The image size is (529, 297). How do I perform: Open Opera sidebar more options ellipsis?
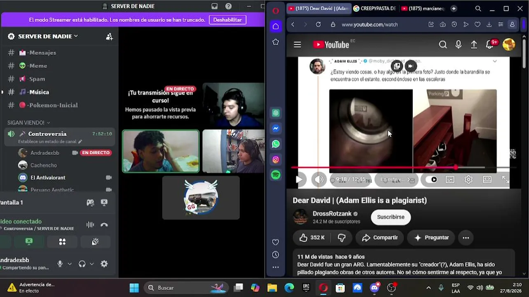point(276,267)
